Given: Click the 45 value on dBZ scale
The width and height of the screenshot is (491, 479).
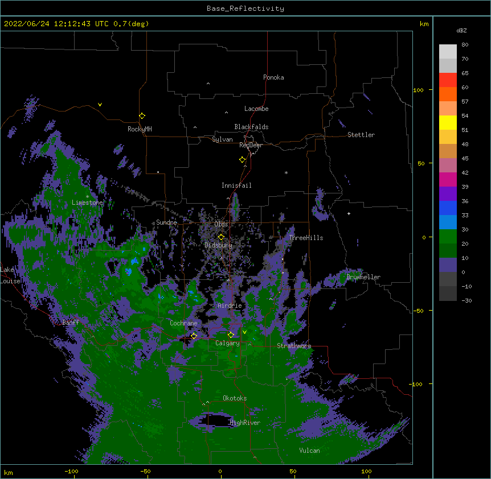Looking at the screenshot, I should click(x=465, y=158).
